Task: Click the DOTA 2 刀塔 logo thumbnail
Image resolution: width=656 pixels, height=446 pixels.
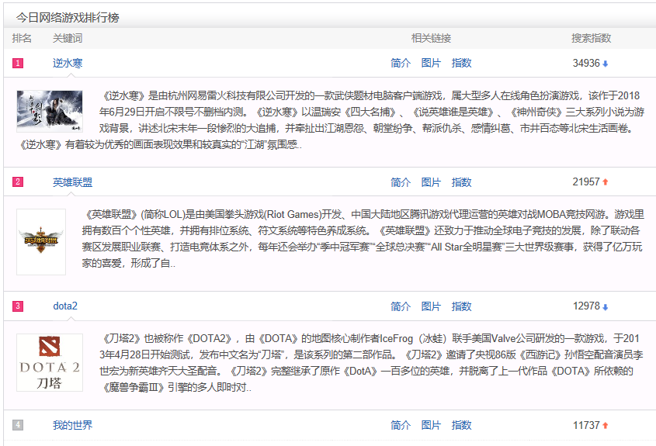Action: click(50, 362)
